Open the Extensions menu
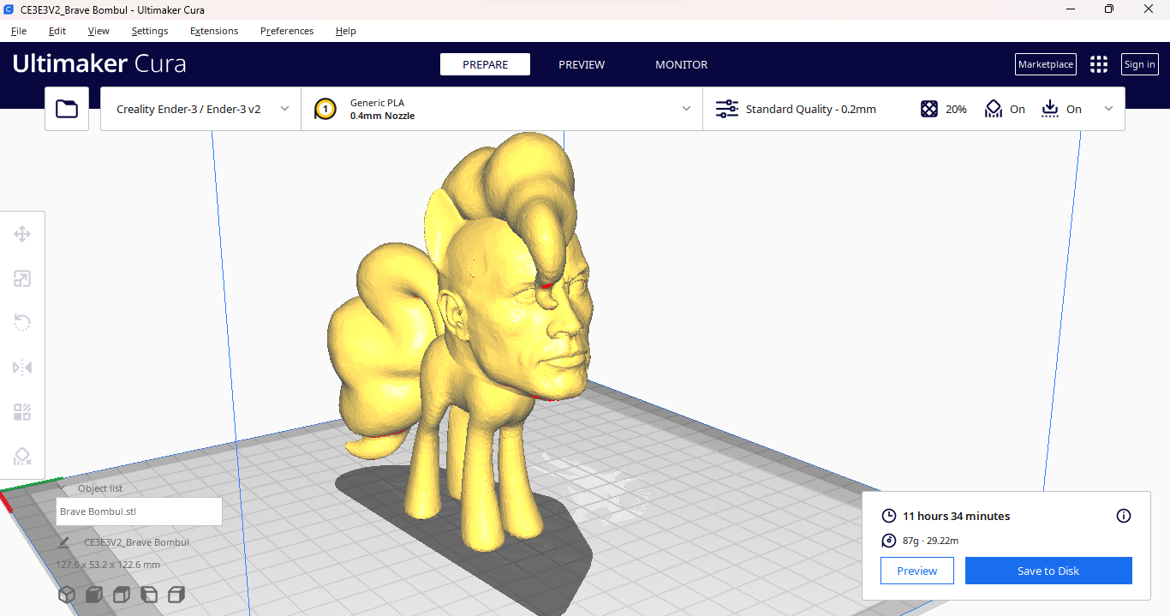Viewport: 1170px width, 616px height. (x=214, y=31)
